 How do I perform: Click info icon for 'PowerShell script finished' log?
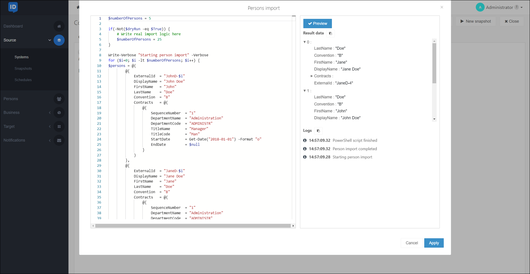tap(305, 140)
